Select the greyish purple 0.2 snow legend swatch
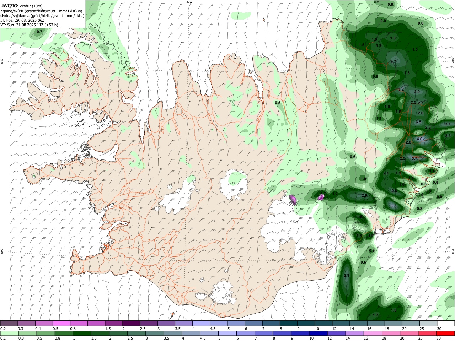 point(9,323)
